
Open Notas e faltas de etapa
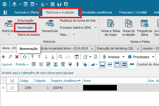[110, 28]
